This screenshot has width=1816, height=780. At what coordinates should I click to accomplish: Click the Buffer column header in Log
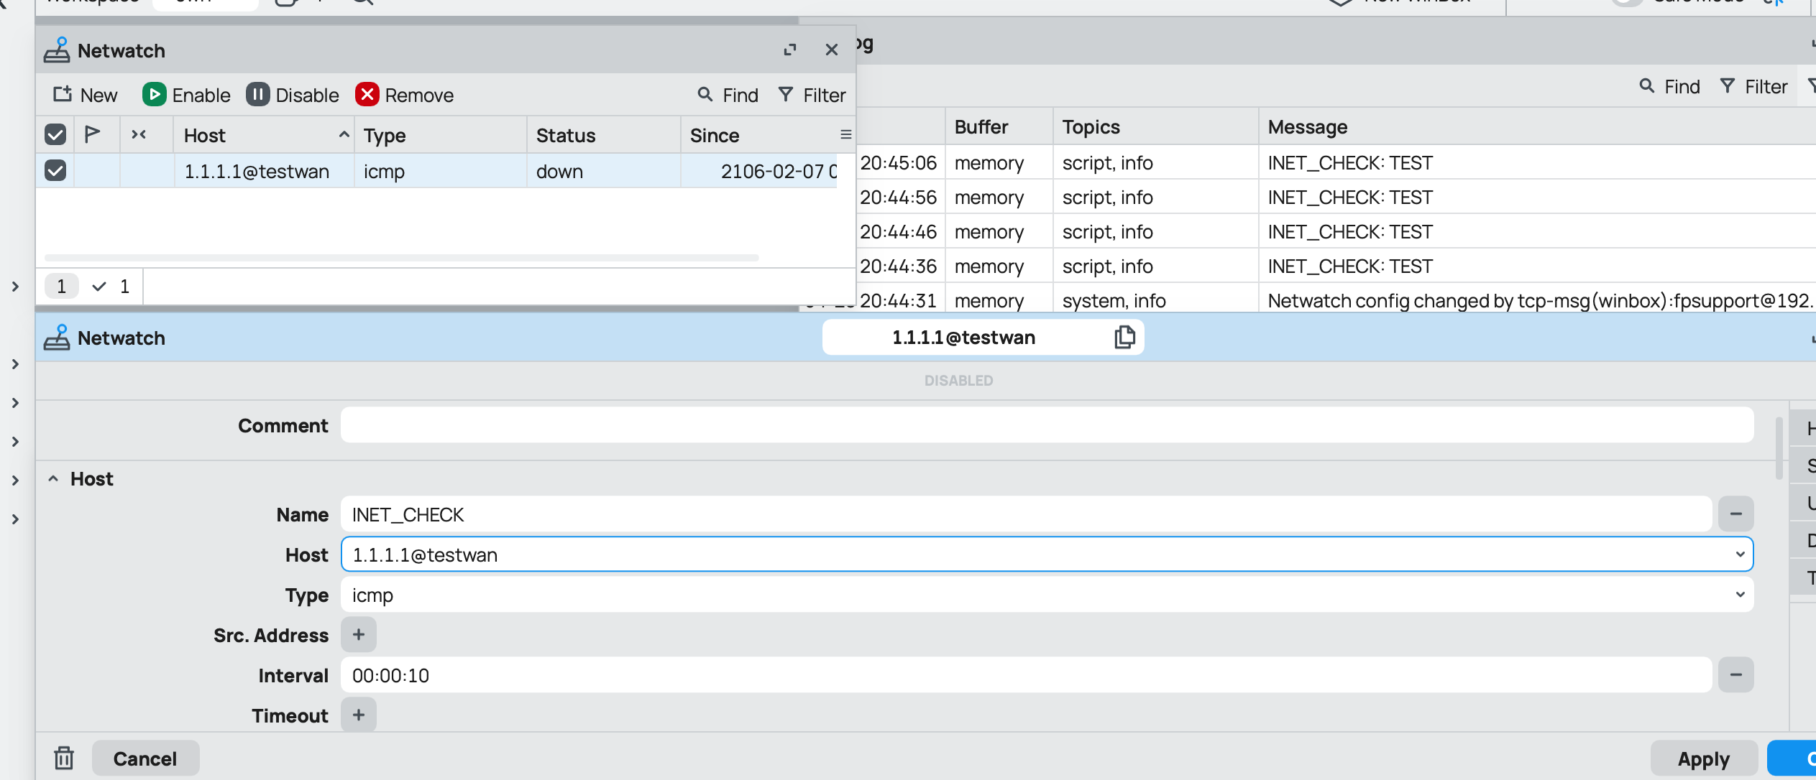[999, 126]
